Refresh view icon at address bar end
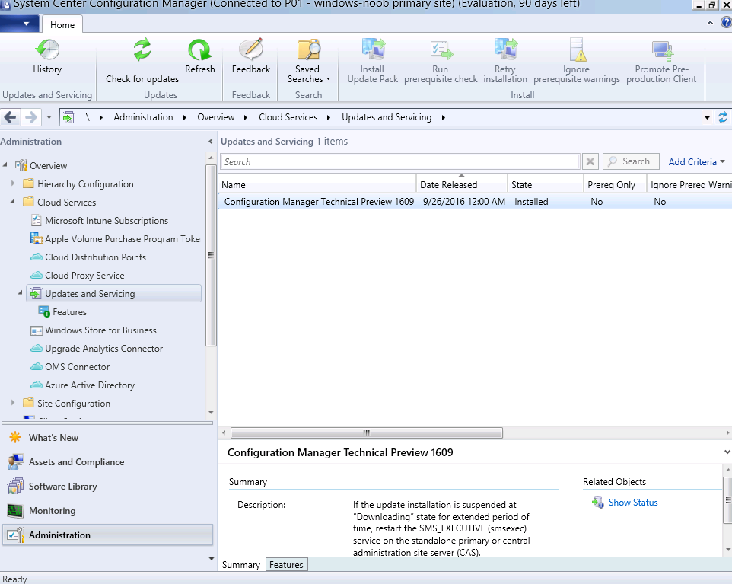732x584 pixels. (723, 117)
